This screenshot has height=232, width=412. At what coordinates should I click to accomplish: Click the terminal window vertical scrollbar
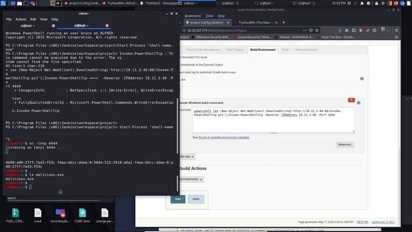(178, 126)
